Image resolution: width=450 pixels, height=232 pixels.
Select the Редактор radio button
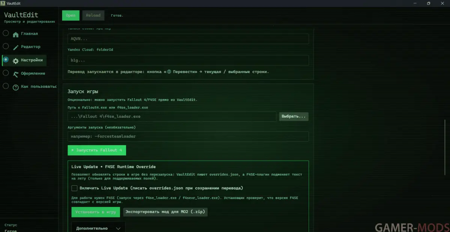6,46
